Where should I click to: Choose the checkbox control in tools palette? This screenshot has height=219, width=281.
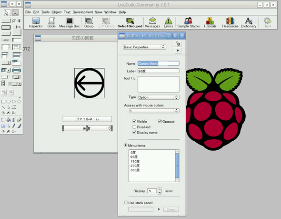(x=14, y=21)
